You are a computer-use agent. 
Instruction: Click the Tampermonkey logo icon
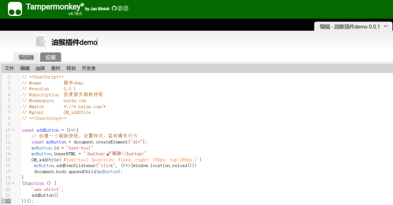(15, 9)
